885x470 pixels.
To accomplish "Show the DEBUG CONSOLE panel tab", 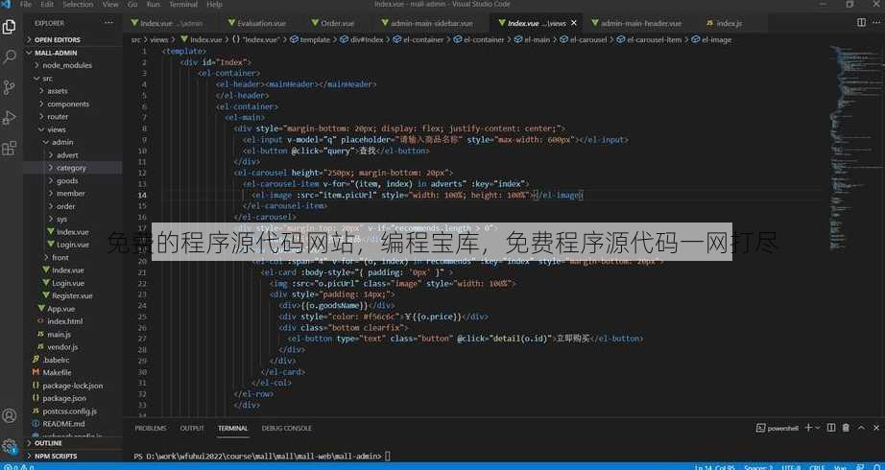I will pyautogui.click(x=287, y=428).
